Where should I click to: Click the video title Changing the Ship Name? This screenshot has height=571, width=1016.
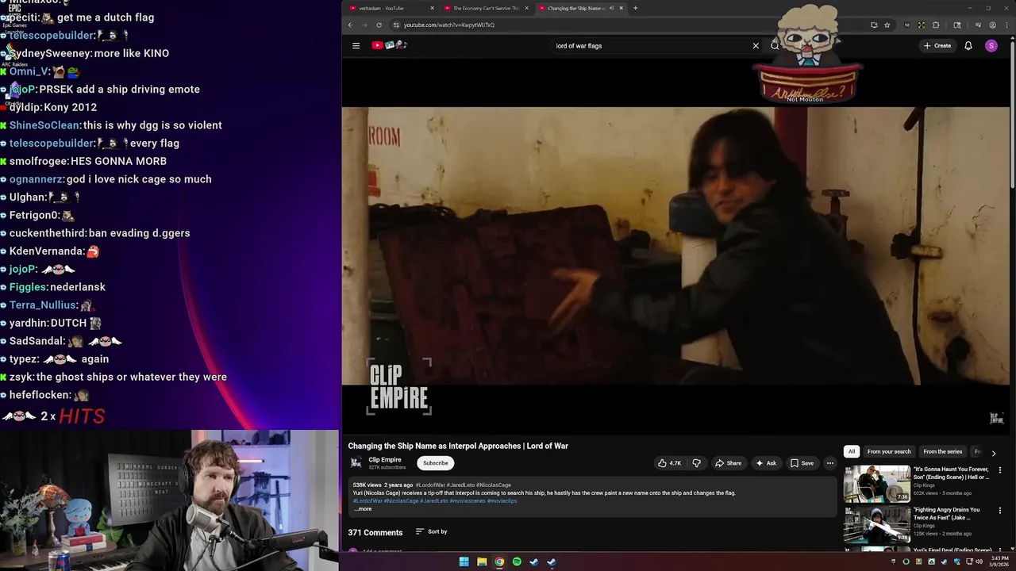click(x=458, y=446)
